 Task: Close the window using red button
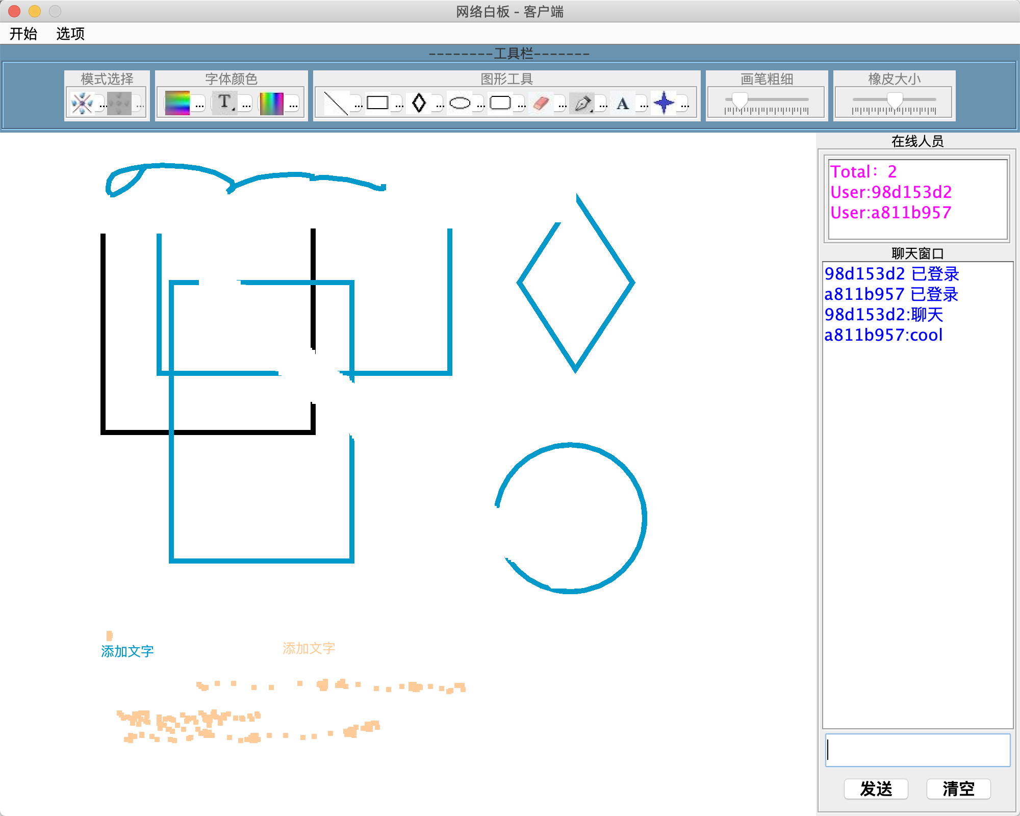click(14, 11)
